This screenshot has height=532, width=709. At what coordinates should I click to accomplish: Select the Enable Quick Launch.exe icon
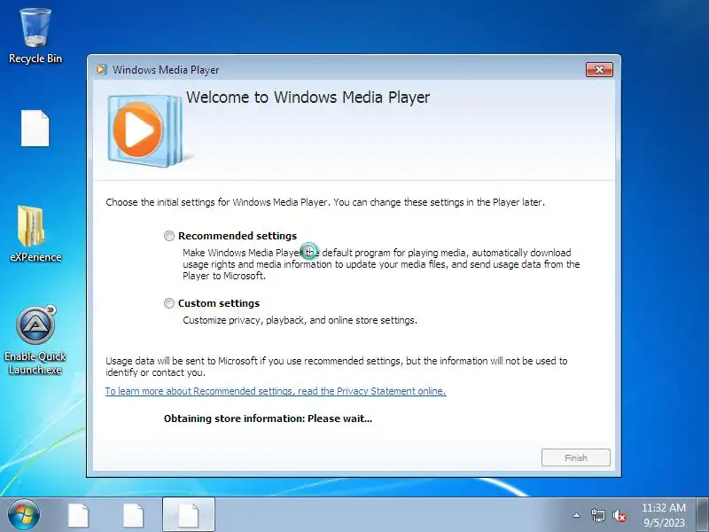pyautogui.click(x=35, y=340)
